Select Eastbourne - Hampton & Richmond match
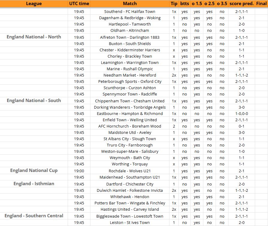268x226 pixels. click(x=130, y=113)
